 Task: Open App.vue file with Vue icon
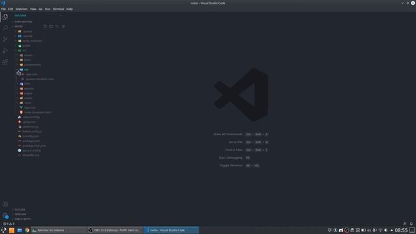30,107
